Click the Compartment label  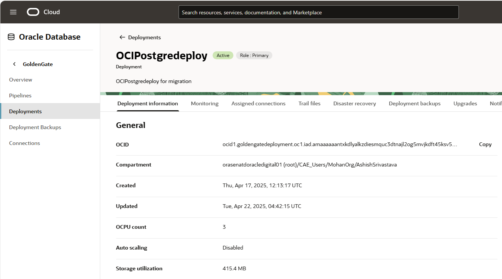pyautogui.click(x=134, y=165)
